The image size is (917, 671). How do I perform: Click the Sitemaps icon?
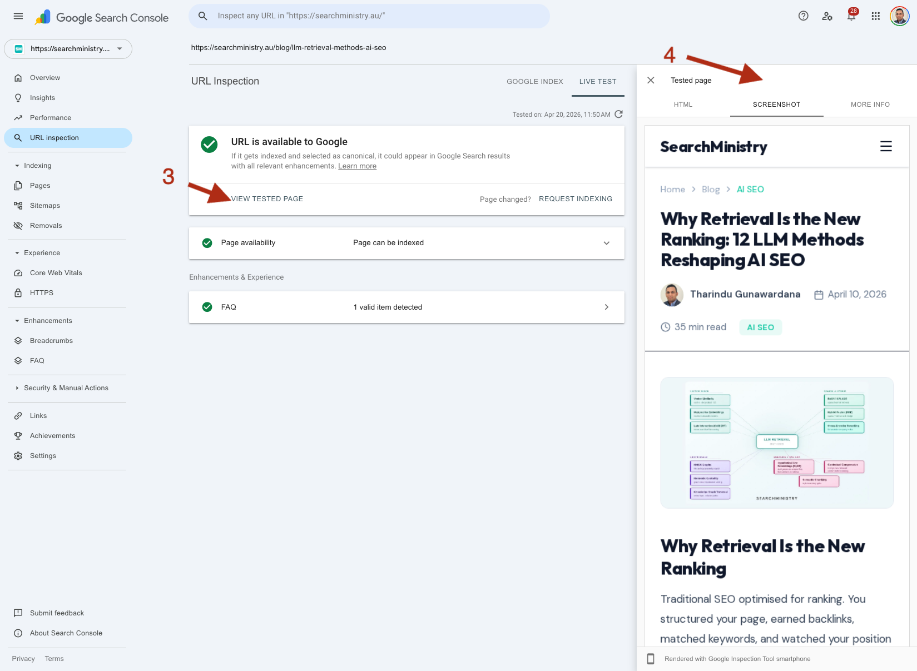pos(18,206)
